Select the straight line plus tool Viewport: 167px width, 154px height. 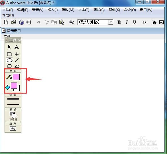click(17, 54)
